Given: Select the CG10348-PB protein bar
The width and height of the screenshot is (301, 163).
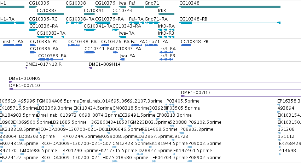Looking at the screenshot, I should (x=186, y=45).
